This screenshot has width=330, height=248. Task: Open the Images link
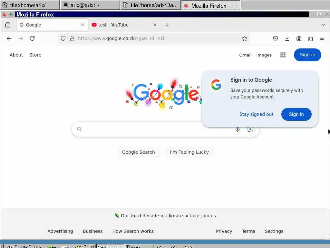click(x=264, y=55)
